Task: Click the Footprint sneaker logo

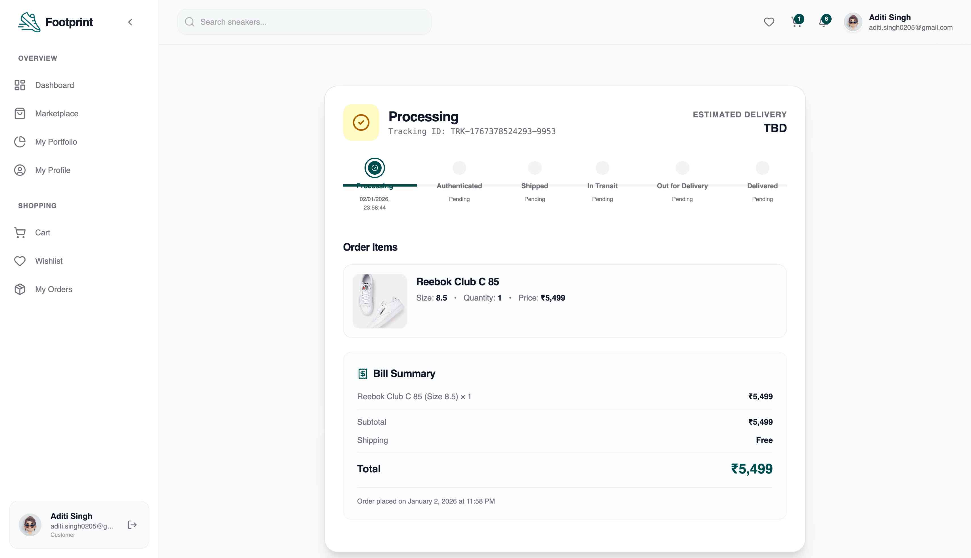Action: point(29,22)
